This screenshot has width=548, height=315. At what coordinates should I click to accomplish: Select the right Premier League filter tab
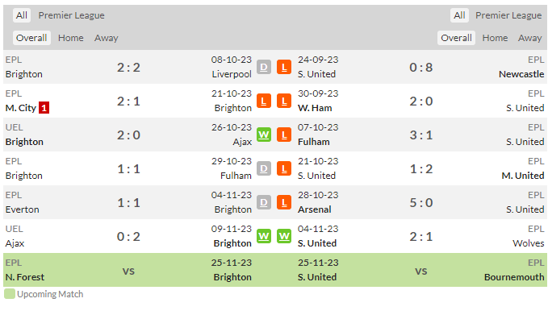pyautogui.click(x=508, y=15)
